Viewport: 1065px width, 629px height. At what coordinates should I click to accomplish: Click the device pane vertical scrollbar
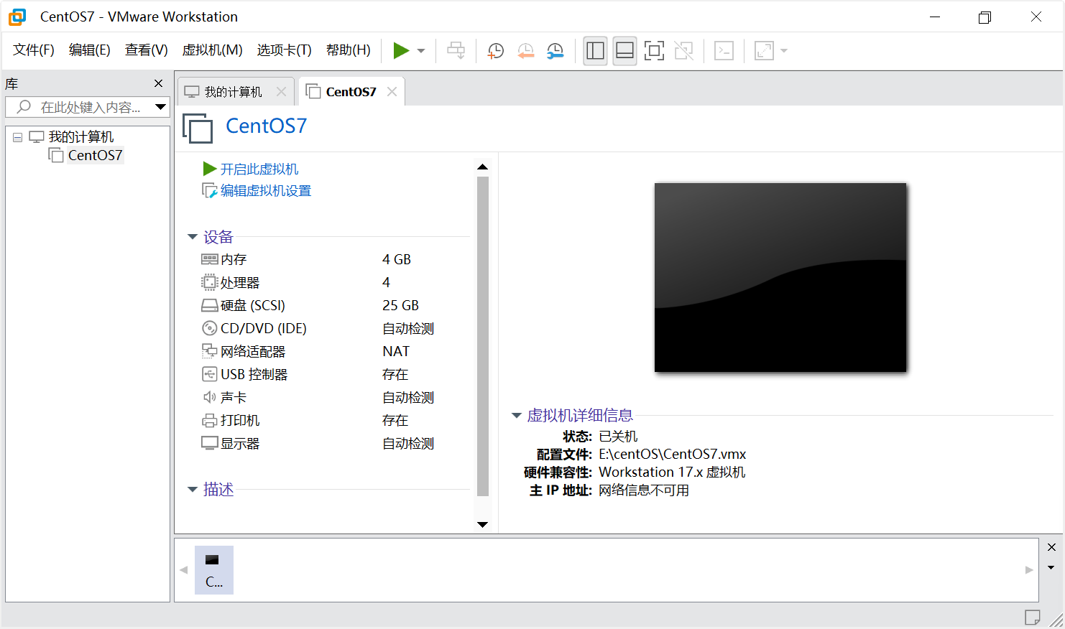pyautogui.click(x=483, y=336)
